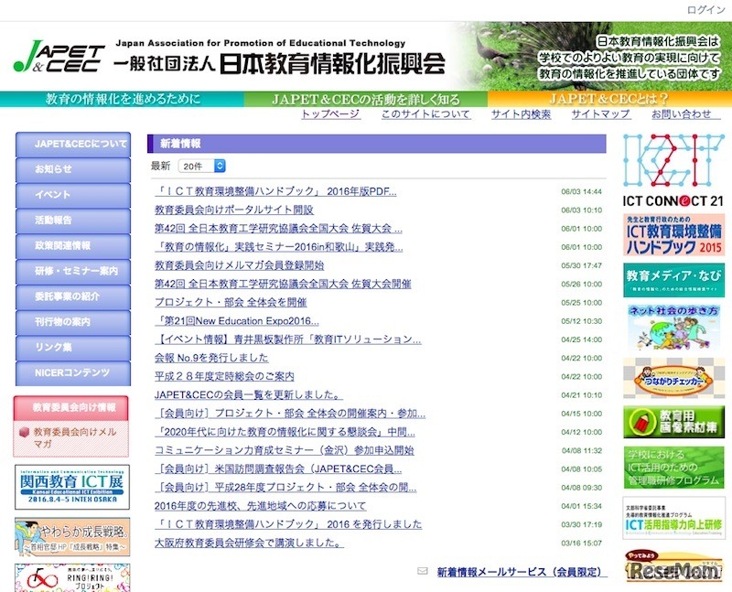
Task: Open お知らせ sidebar menu
Action: (x=73, y=169)
